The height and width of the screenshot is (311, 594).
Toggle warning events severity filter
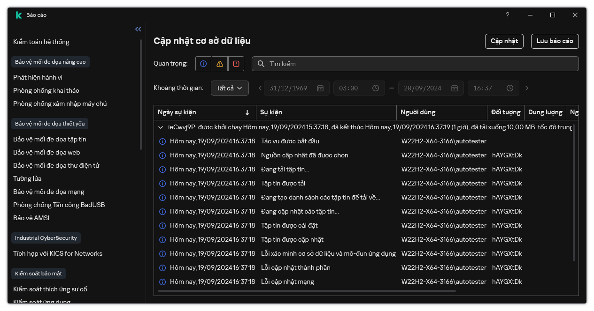[219, 64]
